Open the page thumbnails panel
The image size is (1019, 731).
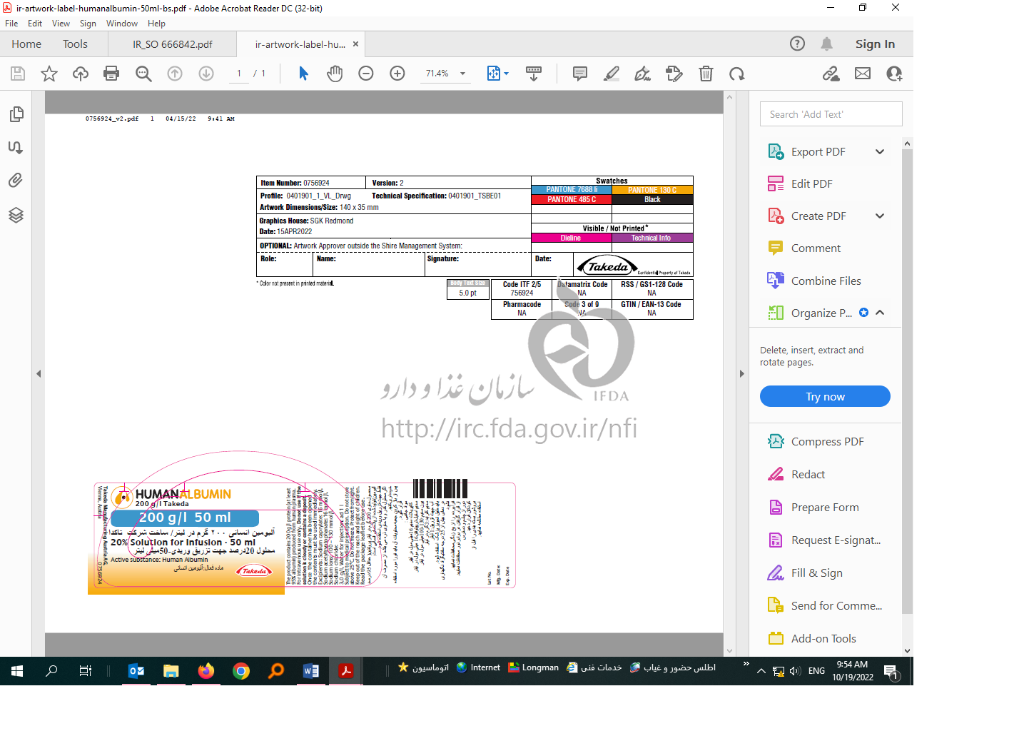16,114
